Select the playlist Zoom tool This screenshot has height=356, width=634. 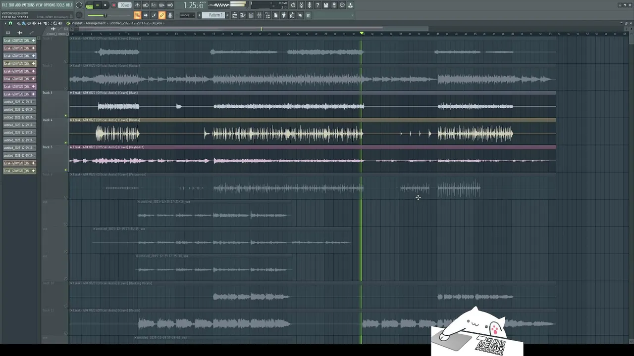[x=55, y=23]
